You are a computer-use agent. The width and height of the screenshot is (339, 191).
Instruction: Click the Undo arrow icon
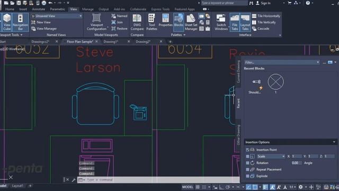point(50,3)
